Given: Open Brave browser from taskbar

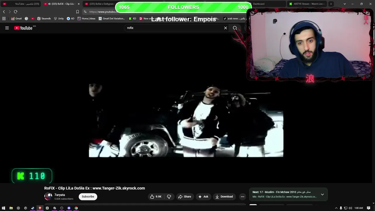Looking at the screenshot, I should [x=40, y=208].
